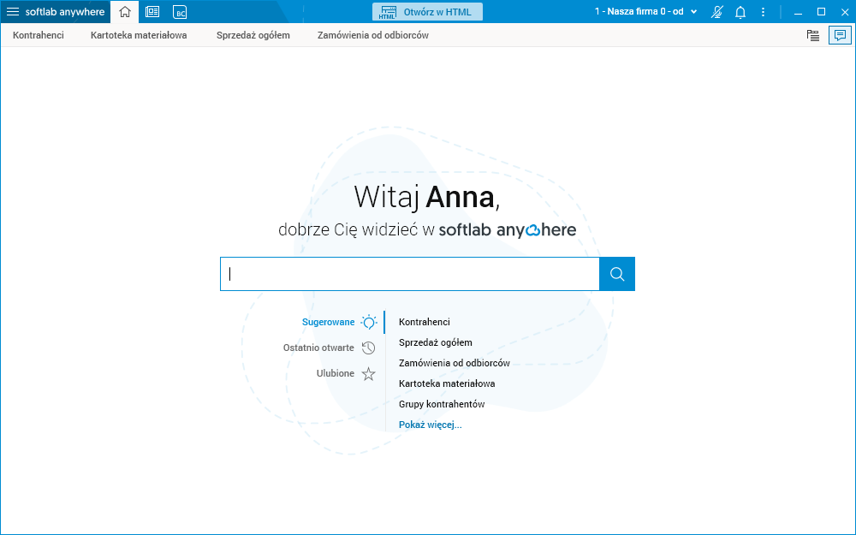
Task: Click Otwórz w HTML button
Action: (x=427, y=12)
